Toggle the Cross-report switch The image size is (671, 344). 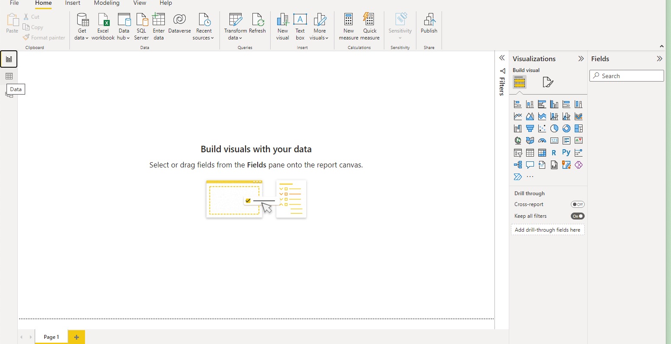pos(578,204)
